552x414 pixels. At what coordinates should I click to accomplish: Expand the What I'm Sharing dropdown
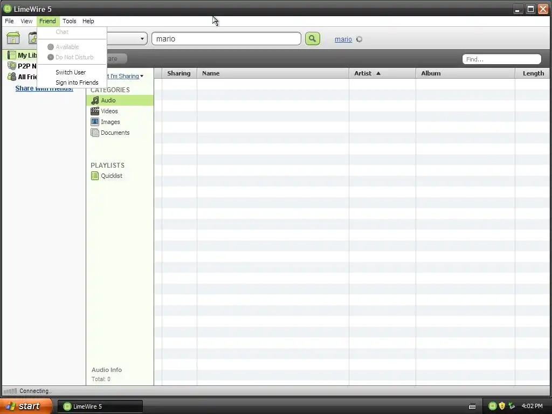click(142, 76)
